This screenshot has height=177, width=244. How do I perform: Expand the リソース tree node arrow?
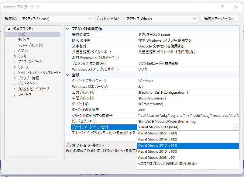15,67
